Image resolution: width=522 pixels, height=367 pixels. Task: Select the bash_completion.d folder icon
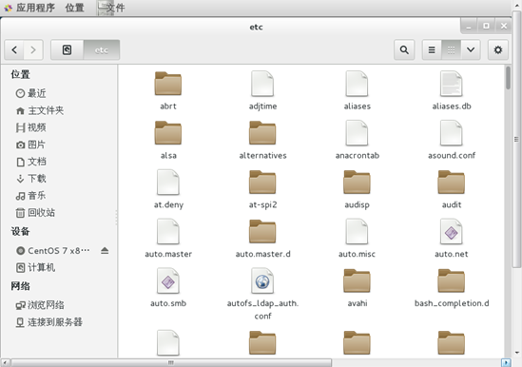coord(452,280)
